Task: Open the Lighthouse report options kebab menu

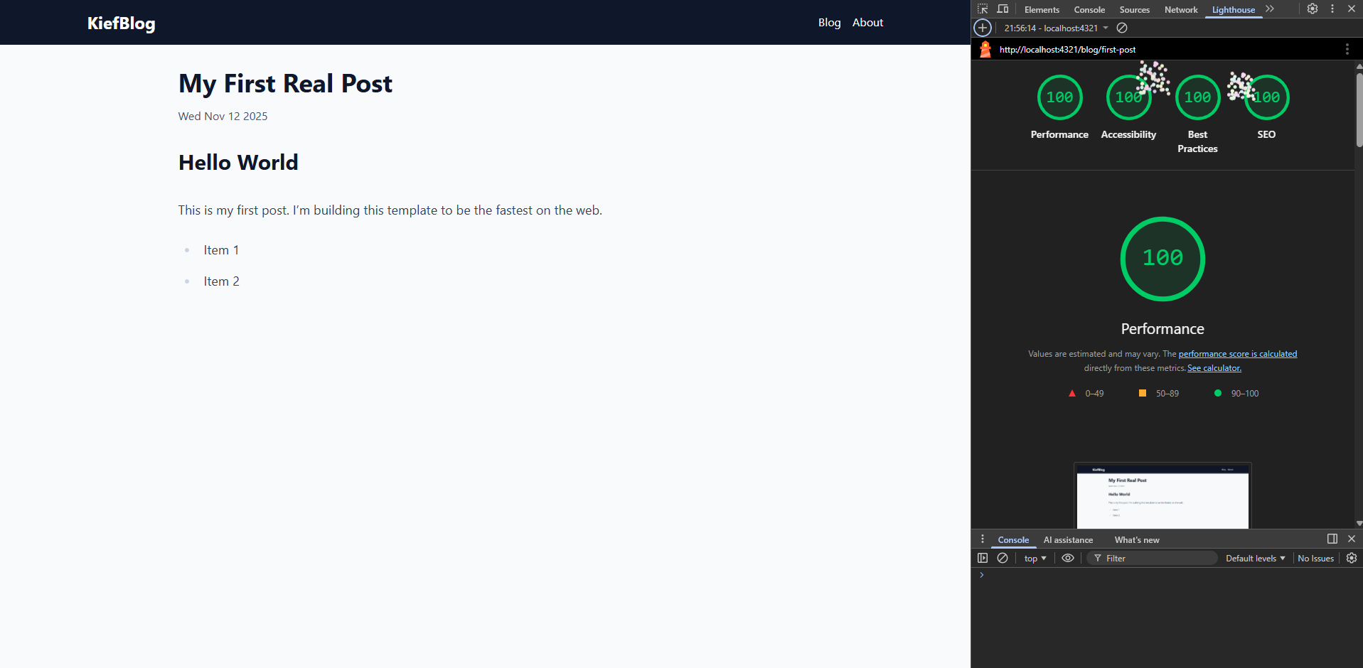Action: [x=1347, y=49]
